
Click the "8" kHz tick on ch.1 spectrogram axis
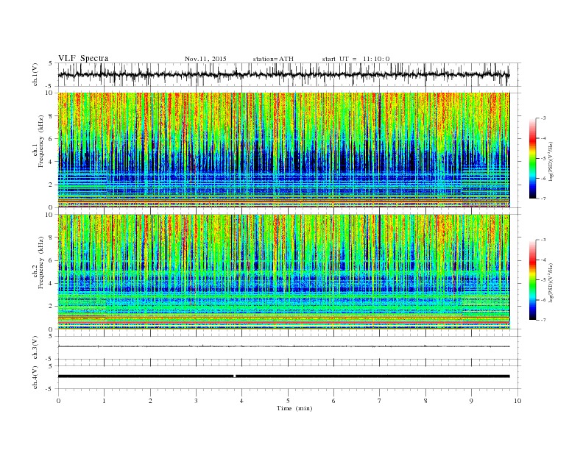pos(52,116)
